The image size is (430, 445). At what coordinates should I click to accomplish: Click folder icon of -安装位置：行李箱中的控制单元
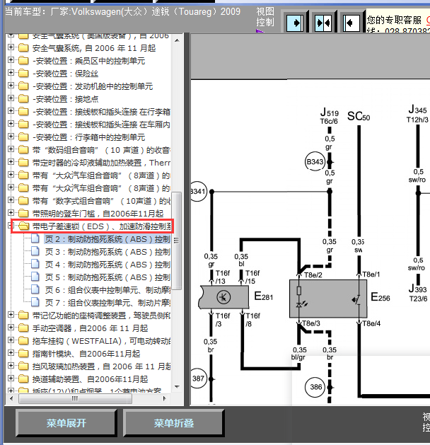[23, 137]
